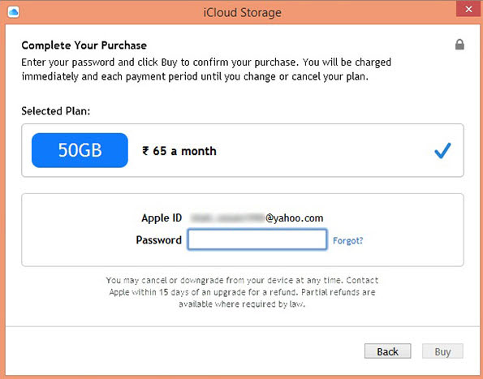Close the iCloud Storage dialog

pyautogui.click(x=468, y=9)
